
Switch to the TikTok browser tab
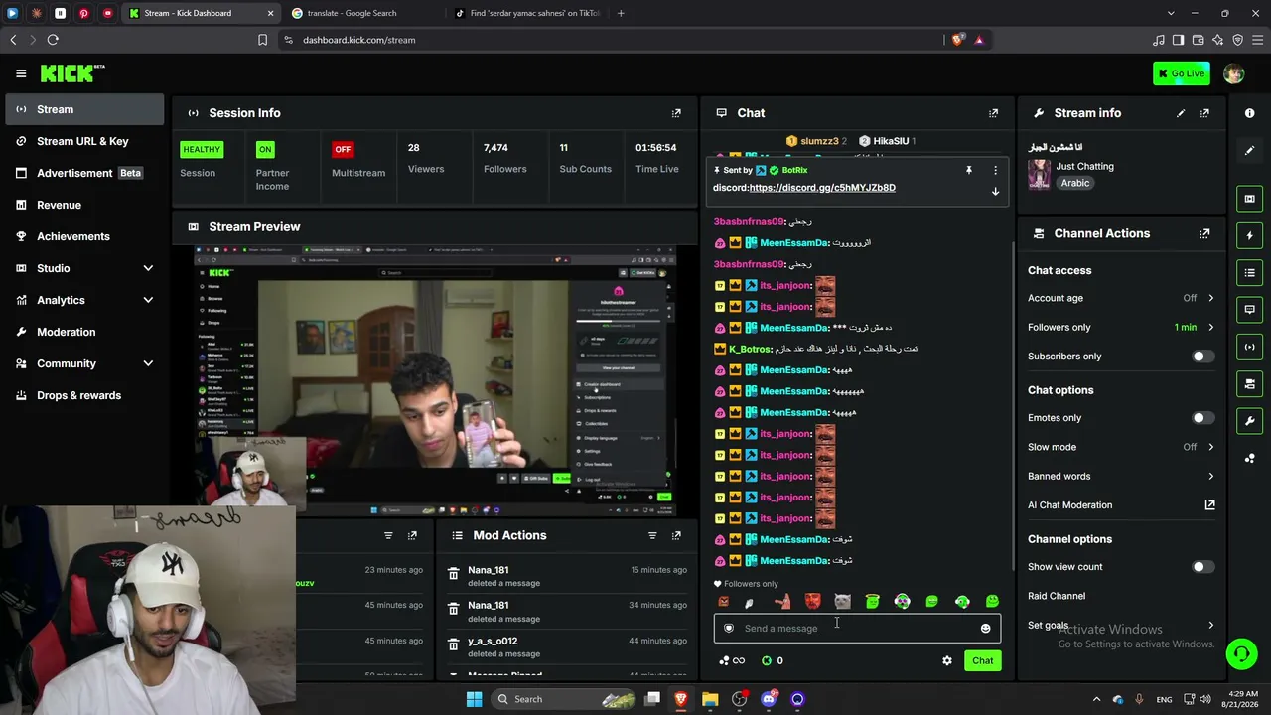click(526, 13)
